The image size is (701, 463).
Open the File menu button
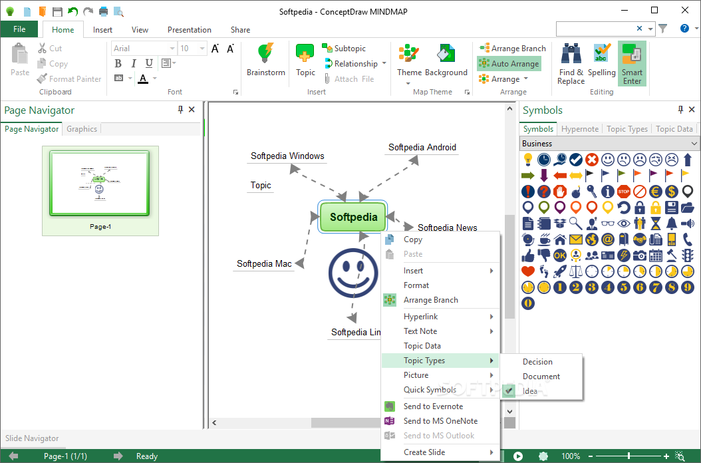[19, 29]
